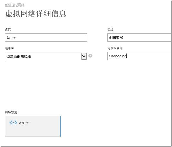This screenshot has height=147, width=172.
Task: Click the Azure text in the network preview
Action: click(24, 123)
